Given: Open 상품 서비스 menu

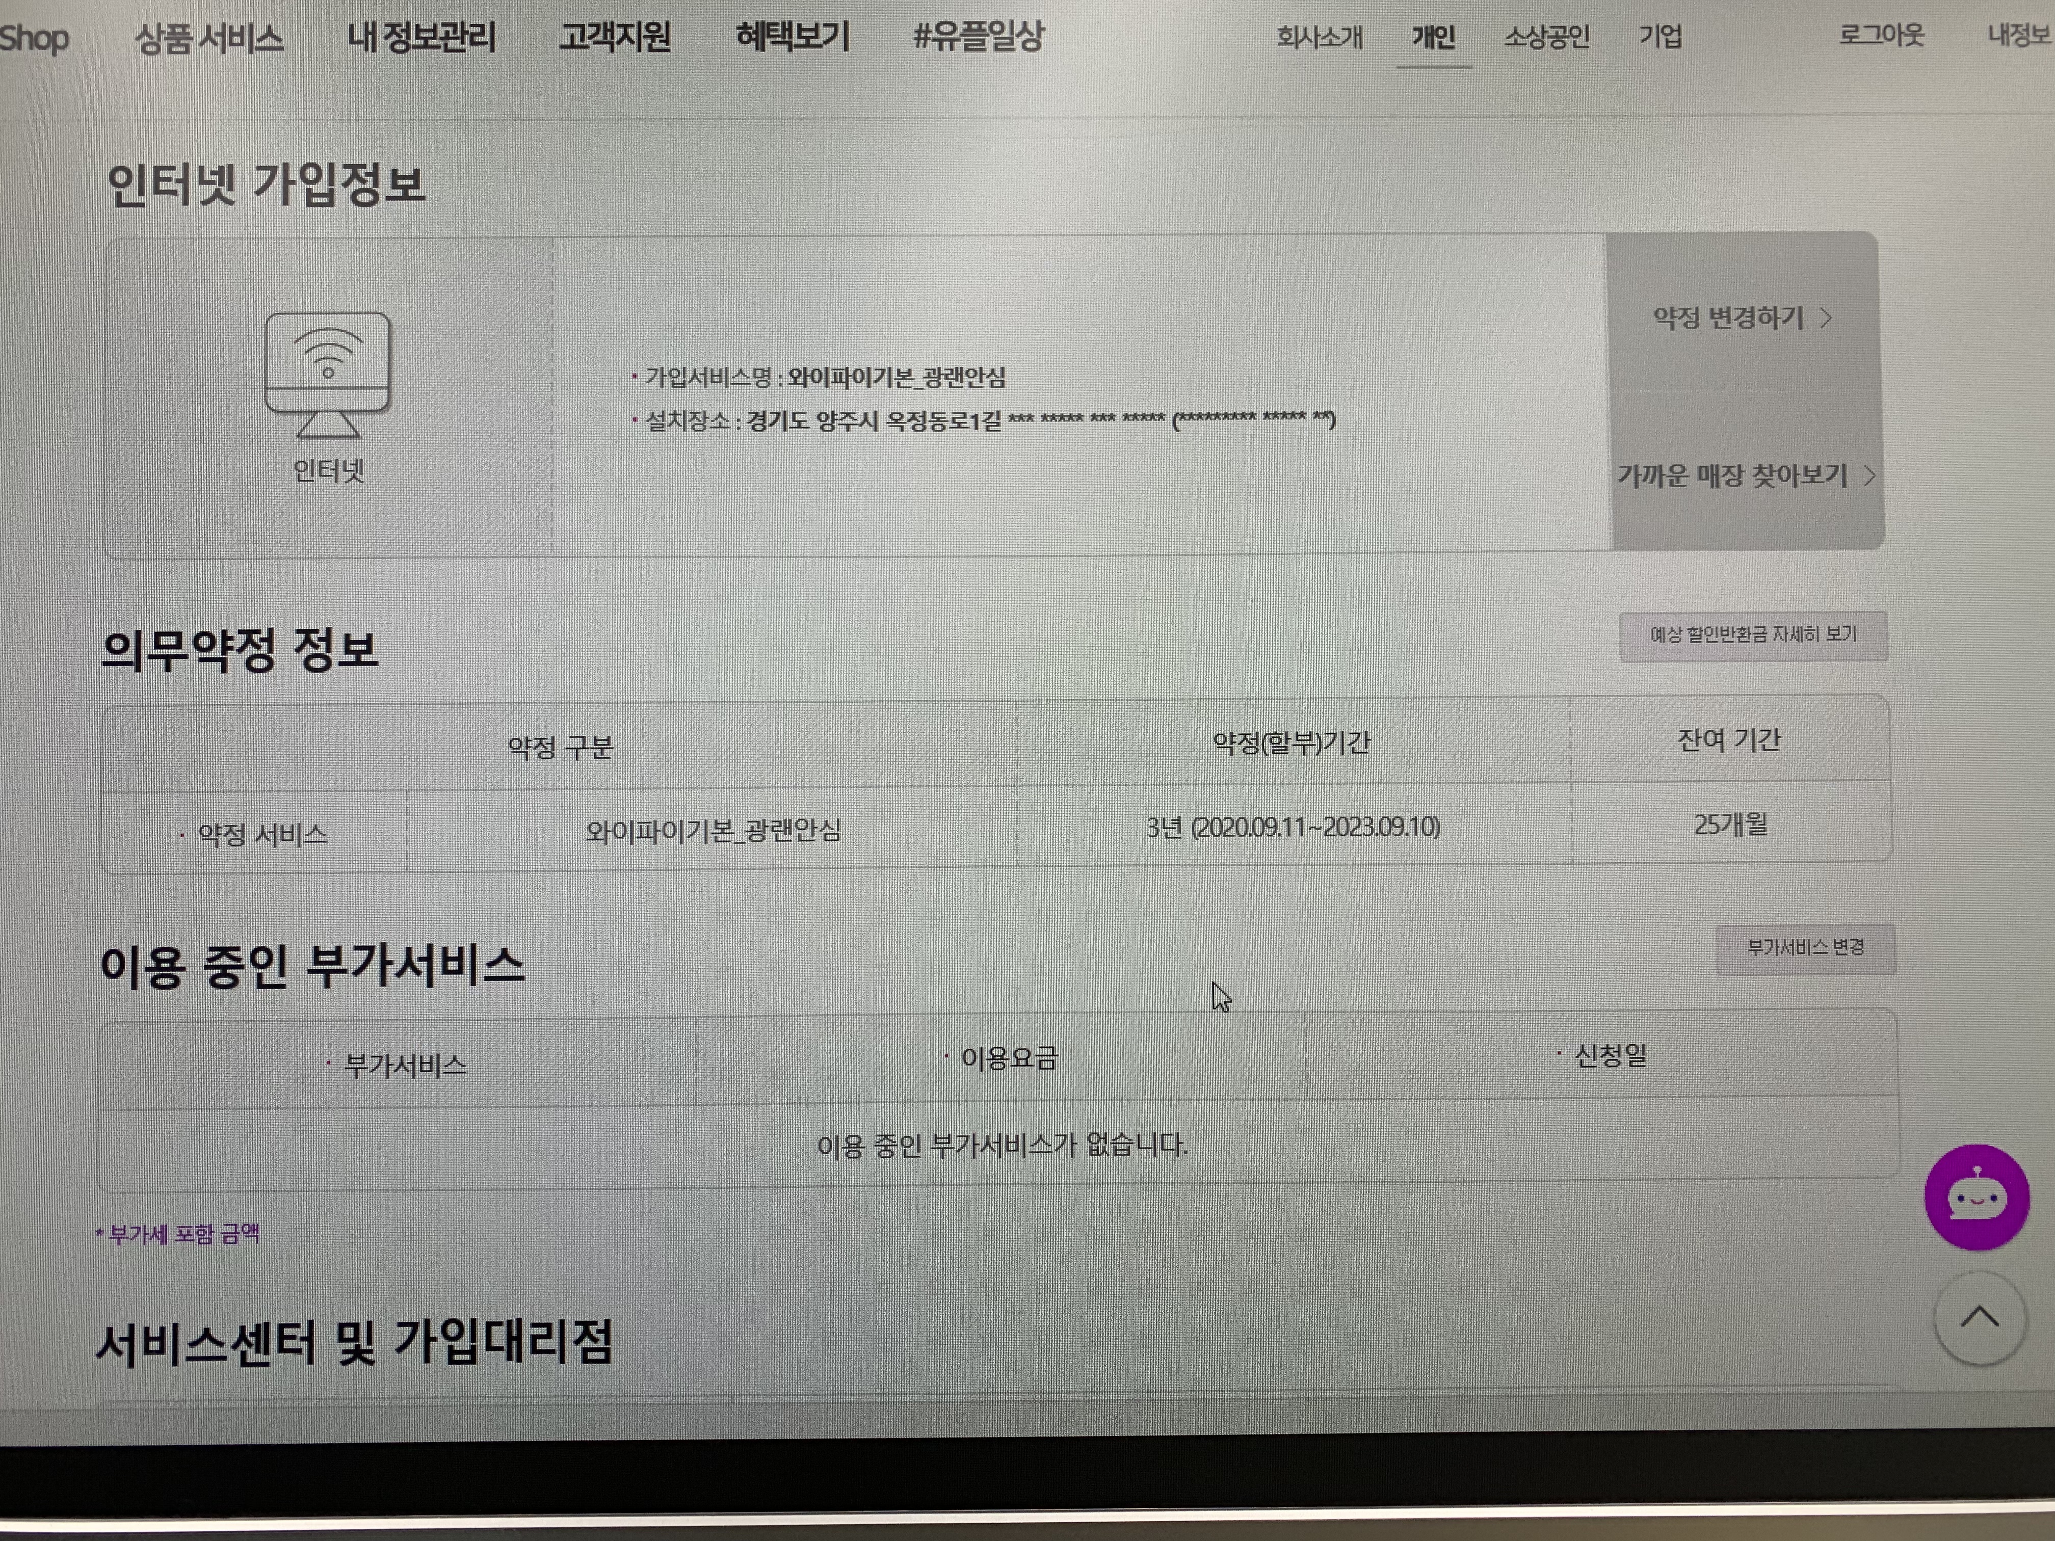Looking at the screenshot, I should [209, 38].
